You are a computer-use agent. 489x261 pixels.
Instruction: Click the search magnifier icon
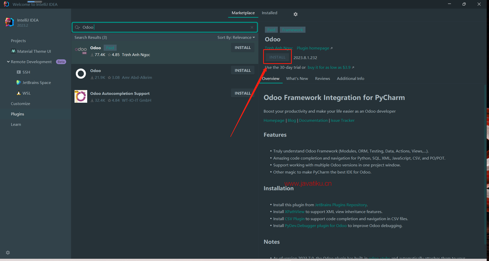[77, 27]
